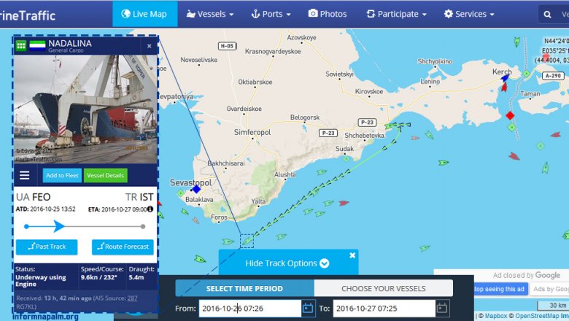Select the blue diamond marker at Sevastopol
The image size is (569, 321).
click(x=196, y=189)
